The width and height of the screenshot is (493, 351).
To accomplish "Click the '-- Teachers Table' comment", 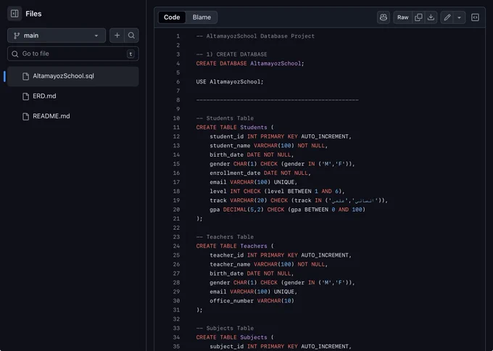I will coord(225,237).
